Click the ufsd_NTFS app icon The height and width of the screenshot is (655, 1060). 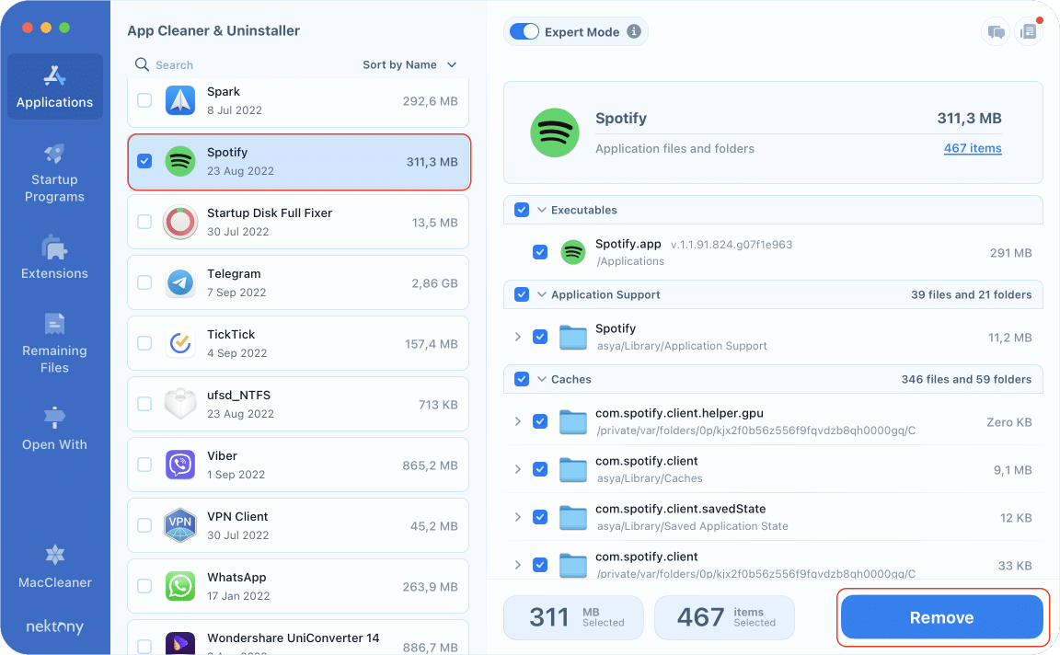click(x=180, y=404)
